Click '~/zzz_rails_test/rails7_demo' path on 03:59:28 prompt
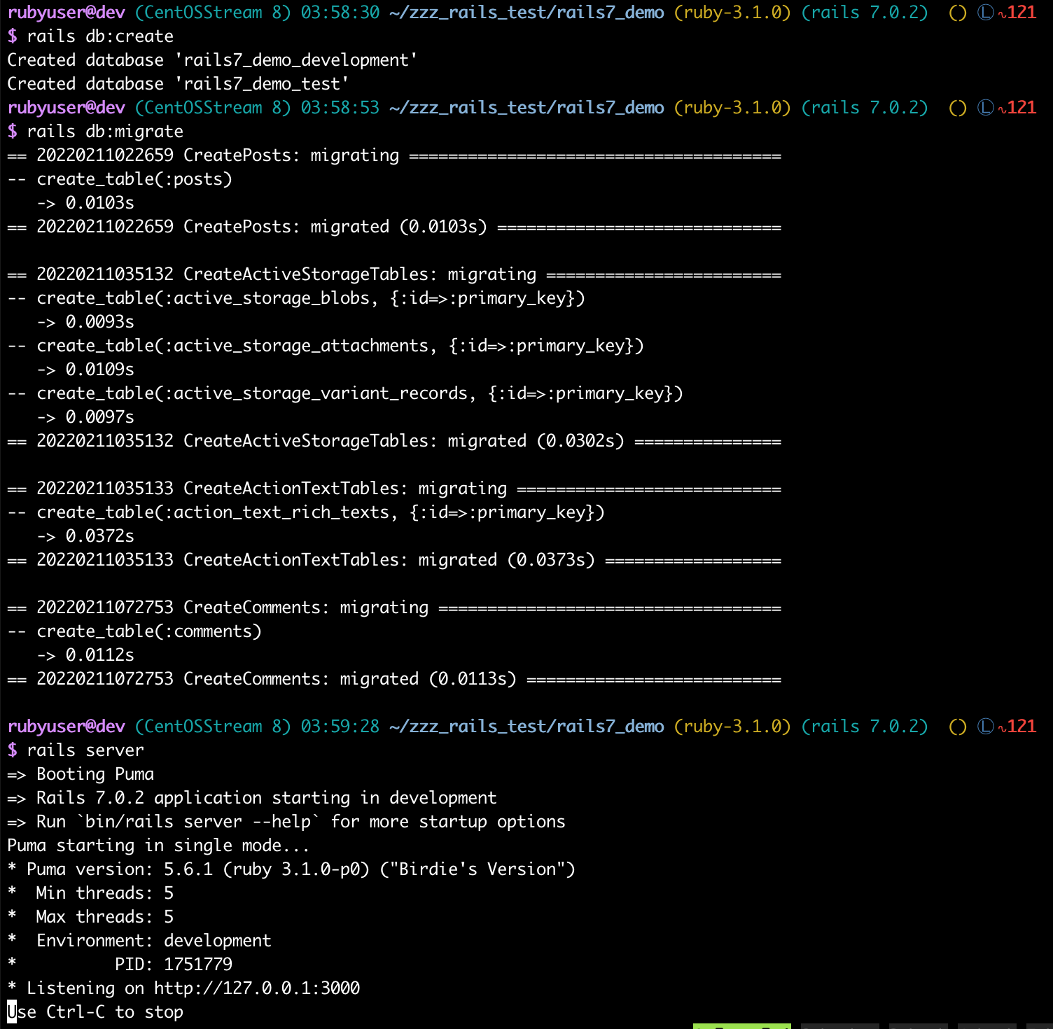 [x=526, y=727]
